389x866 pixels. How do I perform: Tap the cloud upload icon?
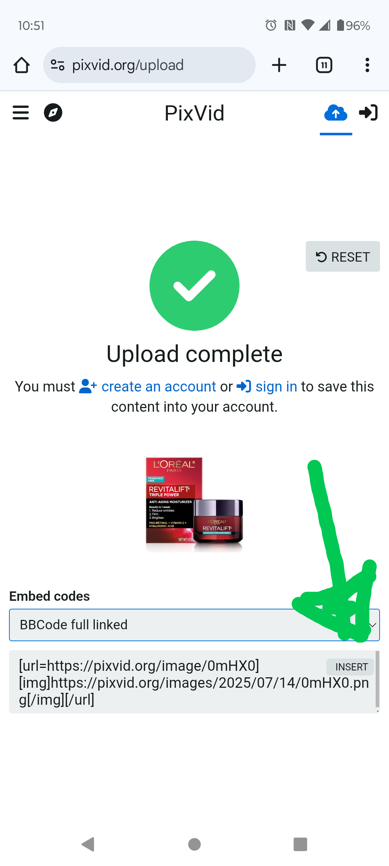click(336, 113)
